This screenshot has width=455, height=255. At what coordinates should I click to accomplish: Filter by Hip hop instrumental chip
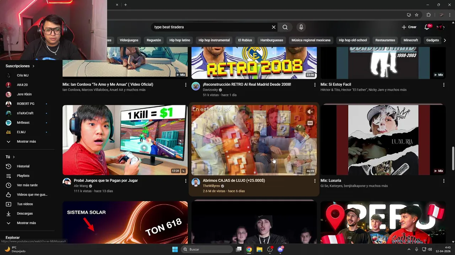click(214, 40)
